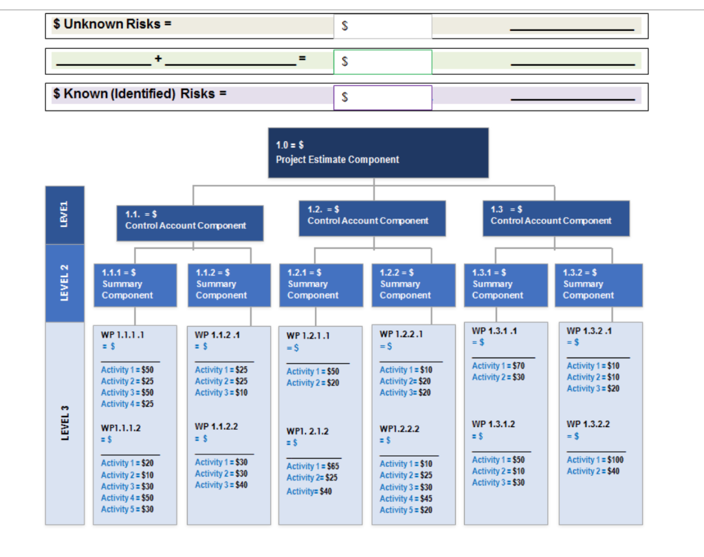This screenshot has width=704, height=557.
Task: Click the WP 1.1.1.1 heading
Action: 122,335
